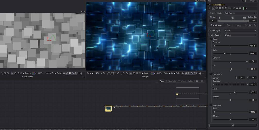This screenshot has width=259, height=130.
Task: Open SubV dropdown in Merge1 viewer
Action: [90, 73]
